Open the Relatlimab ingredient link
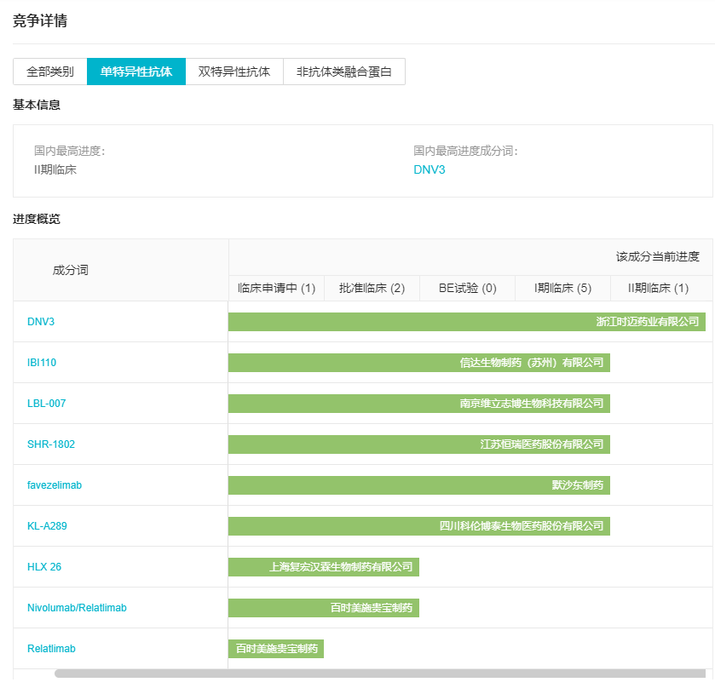Screen dimensions: 715x688 [51, 648]
